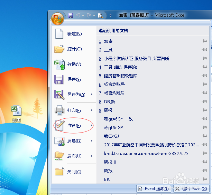The image size is (212, 195).
Task: Open Customize Quick Access Toolbar dropdown
Action: click(x=110, y=16)
